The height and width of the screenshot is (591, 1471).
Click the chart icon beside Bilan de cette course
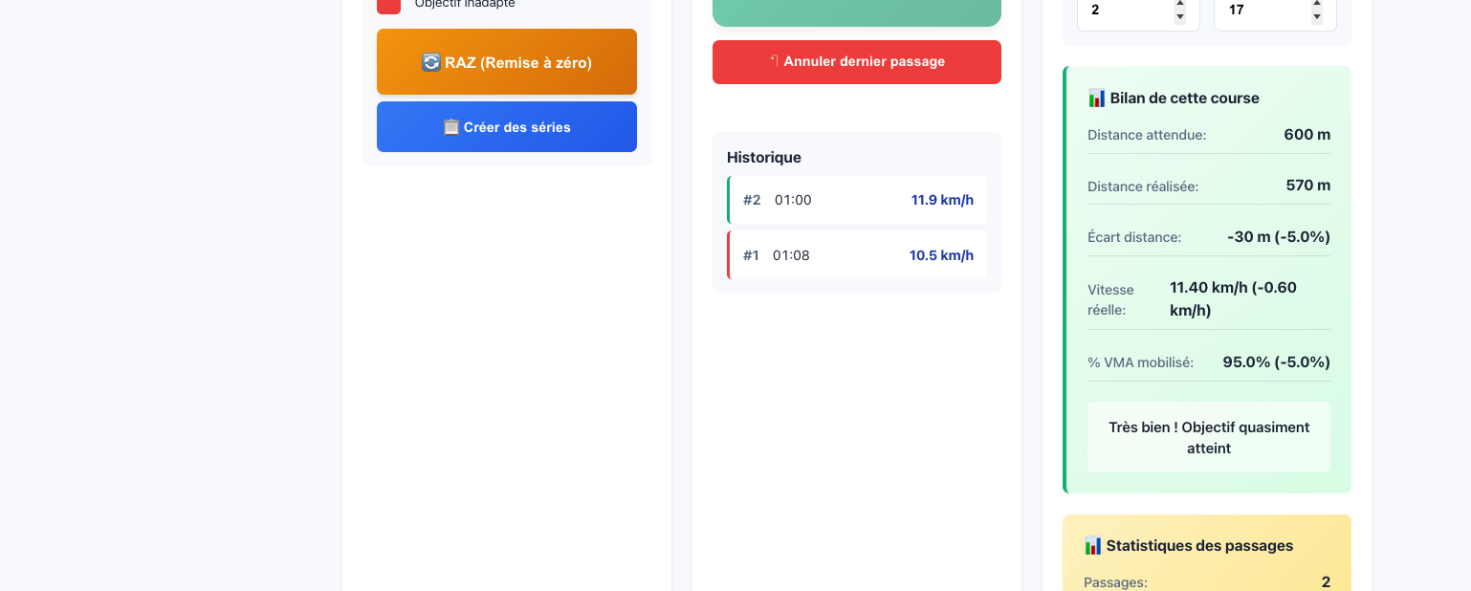(1096, 98)
